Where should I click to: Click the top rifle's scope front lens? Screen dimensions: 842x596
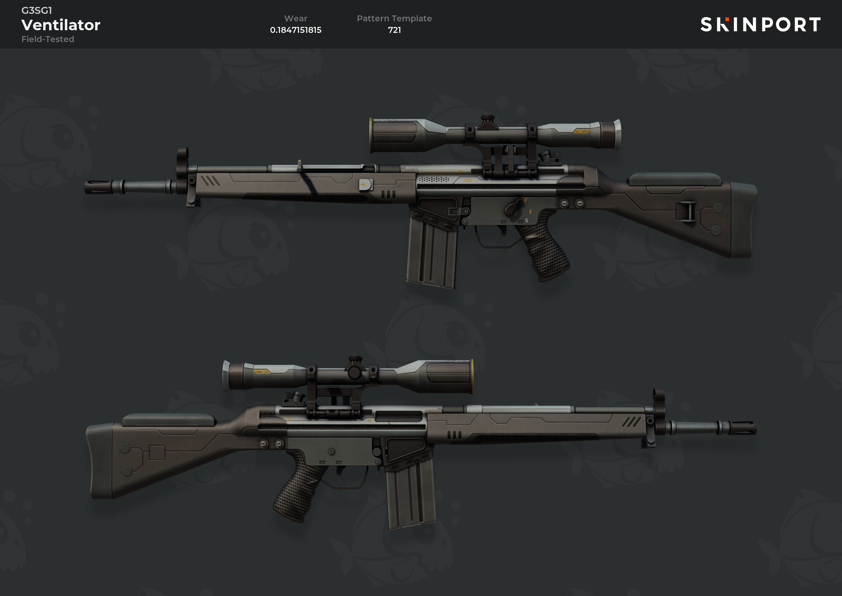click(x=372, y=135)
